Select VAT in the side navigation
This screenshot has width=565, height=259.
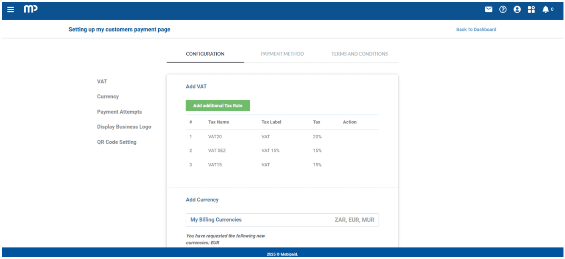coord(102,81)
